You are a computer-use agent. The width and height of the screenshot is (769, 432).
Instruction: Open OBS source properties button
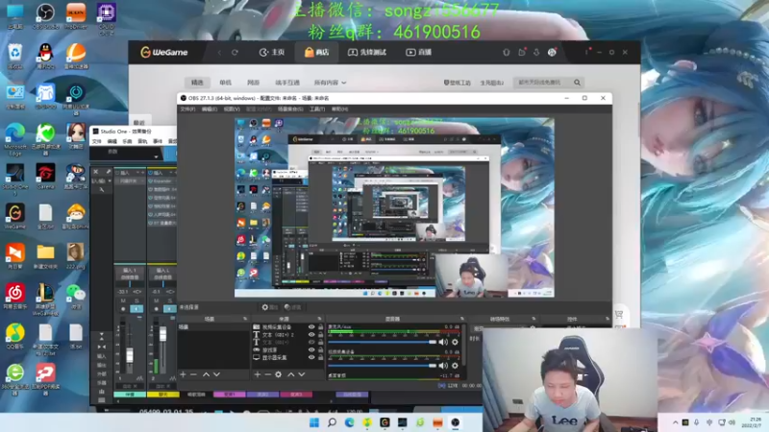270,307
